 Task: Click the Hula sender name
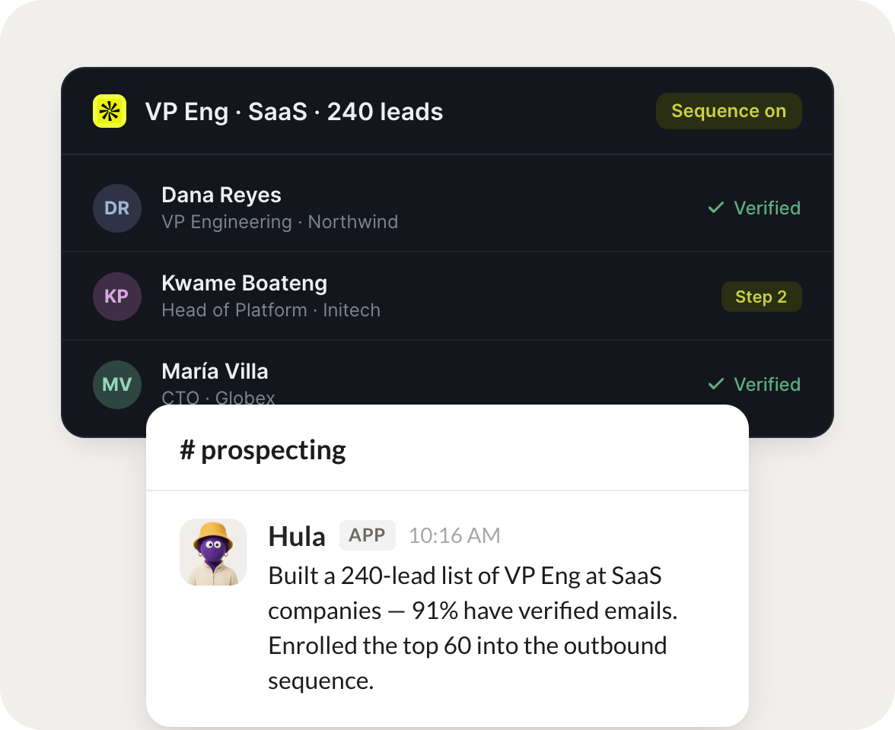[297, 537]
